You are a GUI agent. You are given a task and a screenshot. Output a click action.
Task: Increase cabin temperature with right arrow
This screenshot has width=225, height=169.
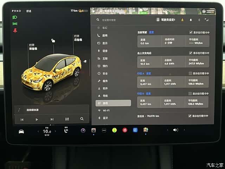click(56, 131)
